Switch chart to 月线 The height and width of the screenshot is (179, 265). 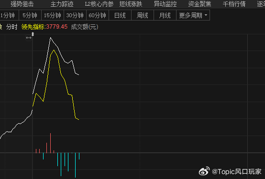point(165,15)
